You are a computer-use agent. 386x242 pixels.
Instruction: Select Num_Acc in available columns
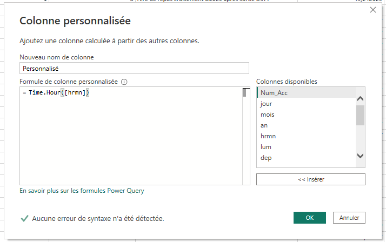click(x=306, y=92)
